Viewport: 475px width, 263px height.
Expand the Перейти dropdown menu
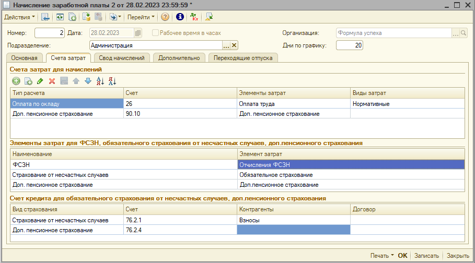(141, 17)
